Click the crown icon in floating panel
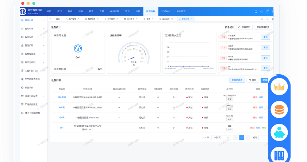The height and width of the screenshot is (162, 307). pyautogui.click(x=279, y=87)
